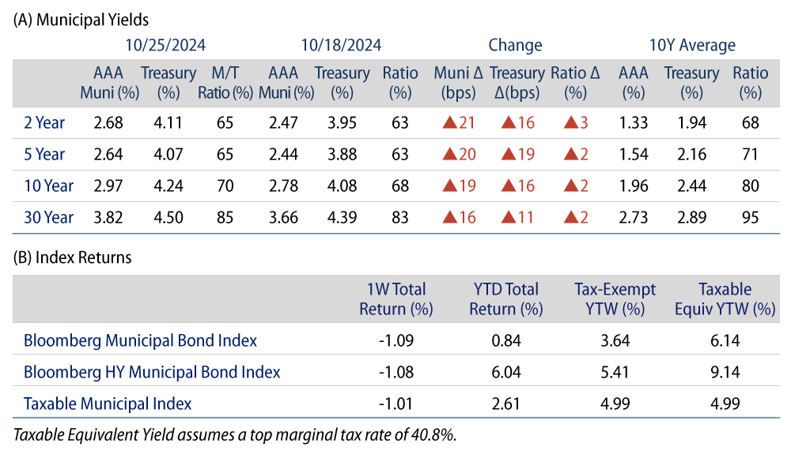Screen dimensions: 791x458
Task: Click the 30 Year Treasury change triangle
Action: (509, 218)
